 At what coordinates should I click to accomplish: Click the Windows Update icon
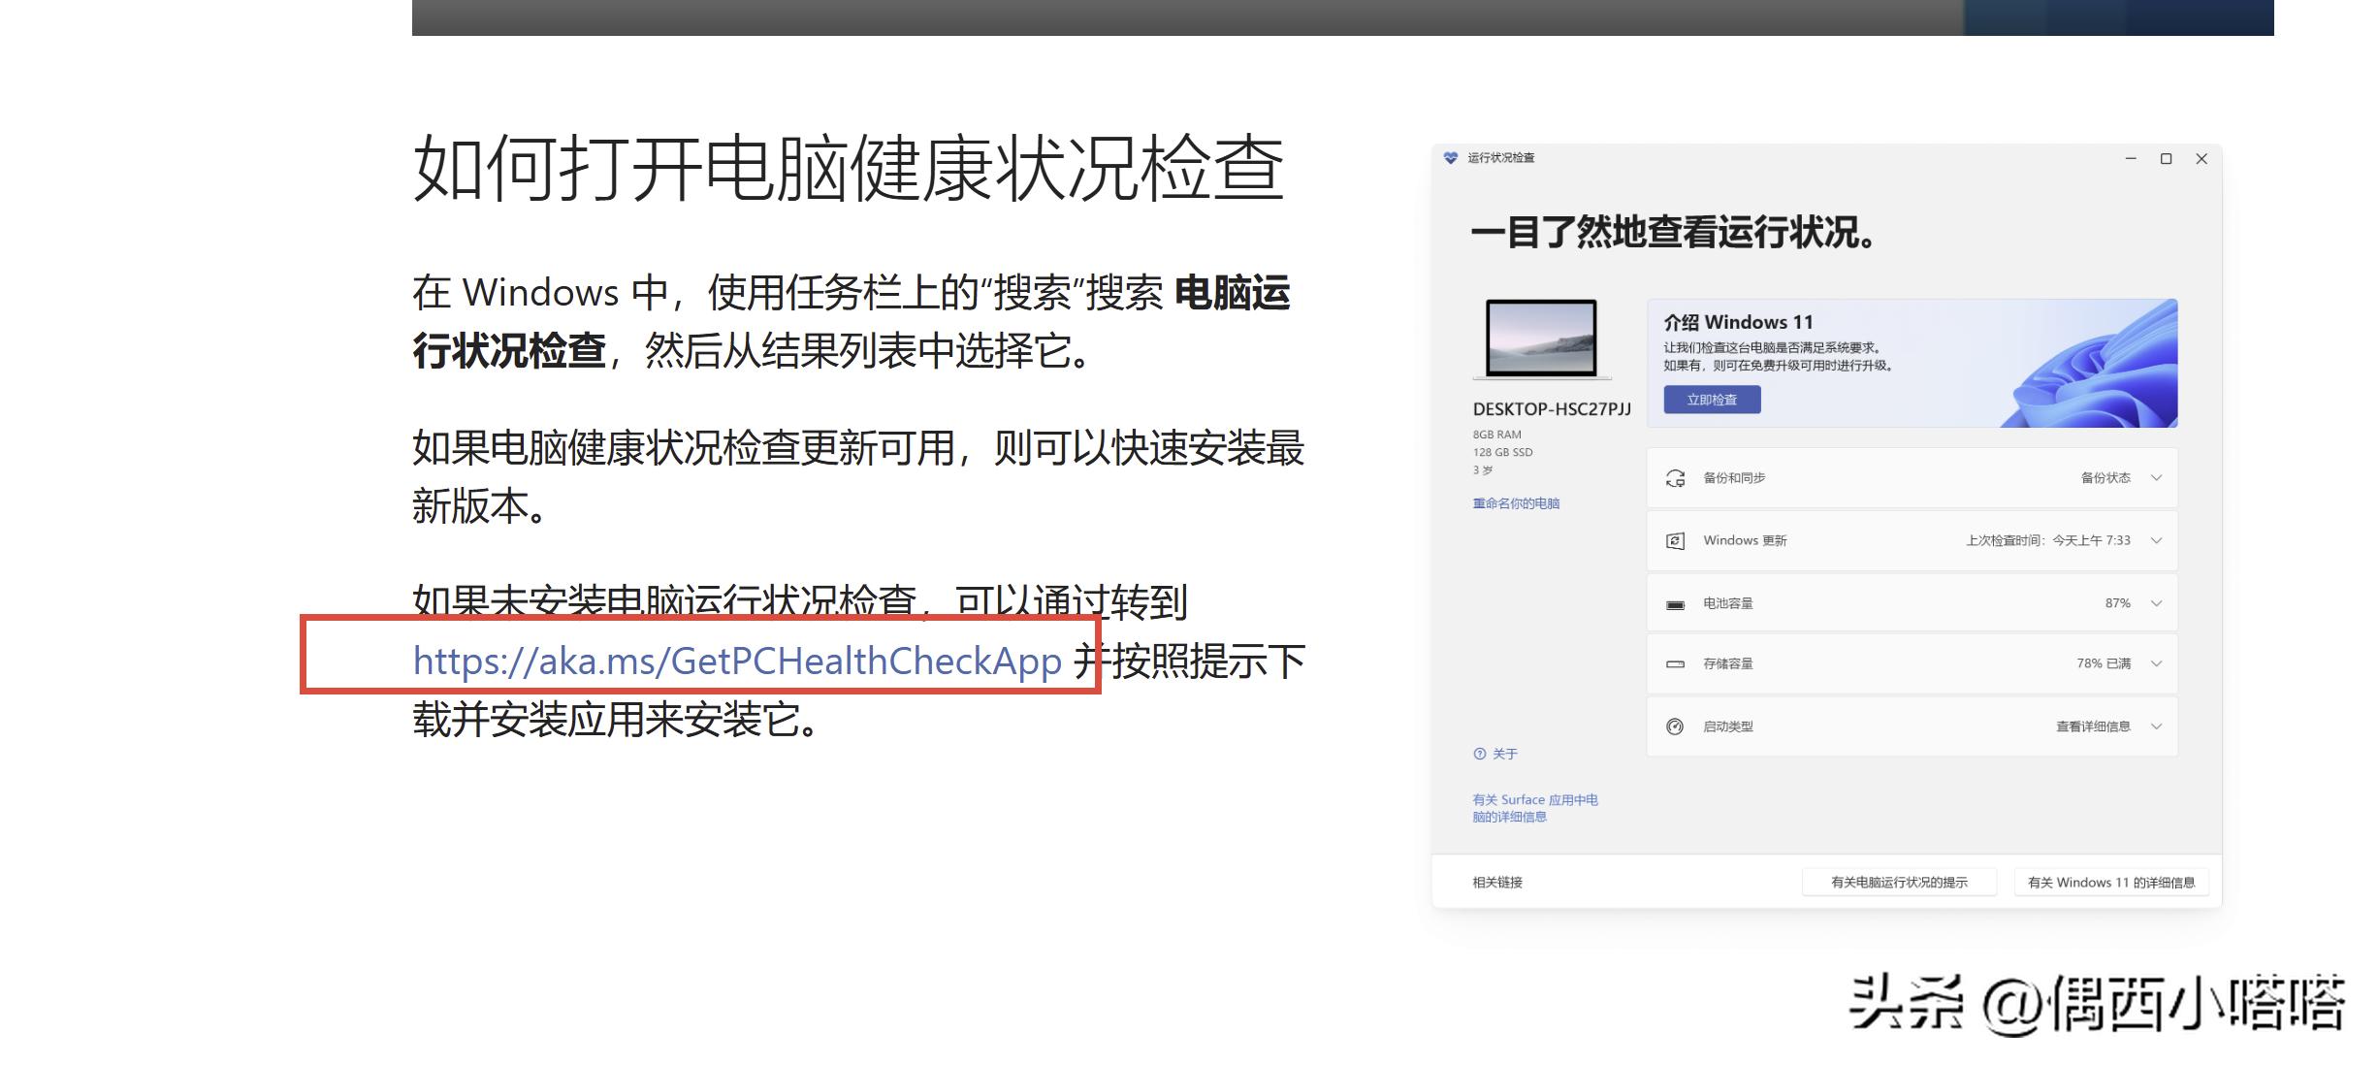[x=1675, y=540]
